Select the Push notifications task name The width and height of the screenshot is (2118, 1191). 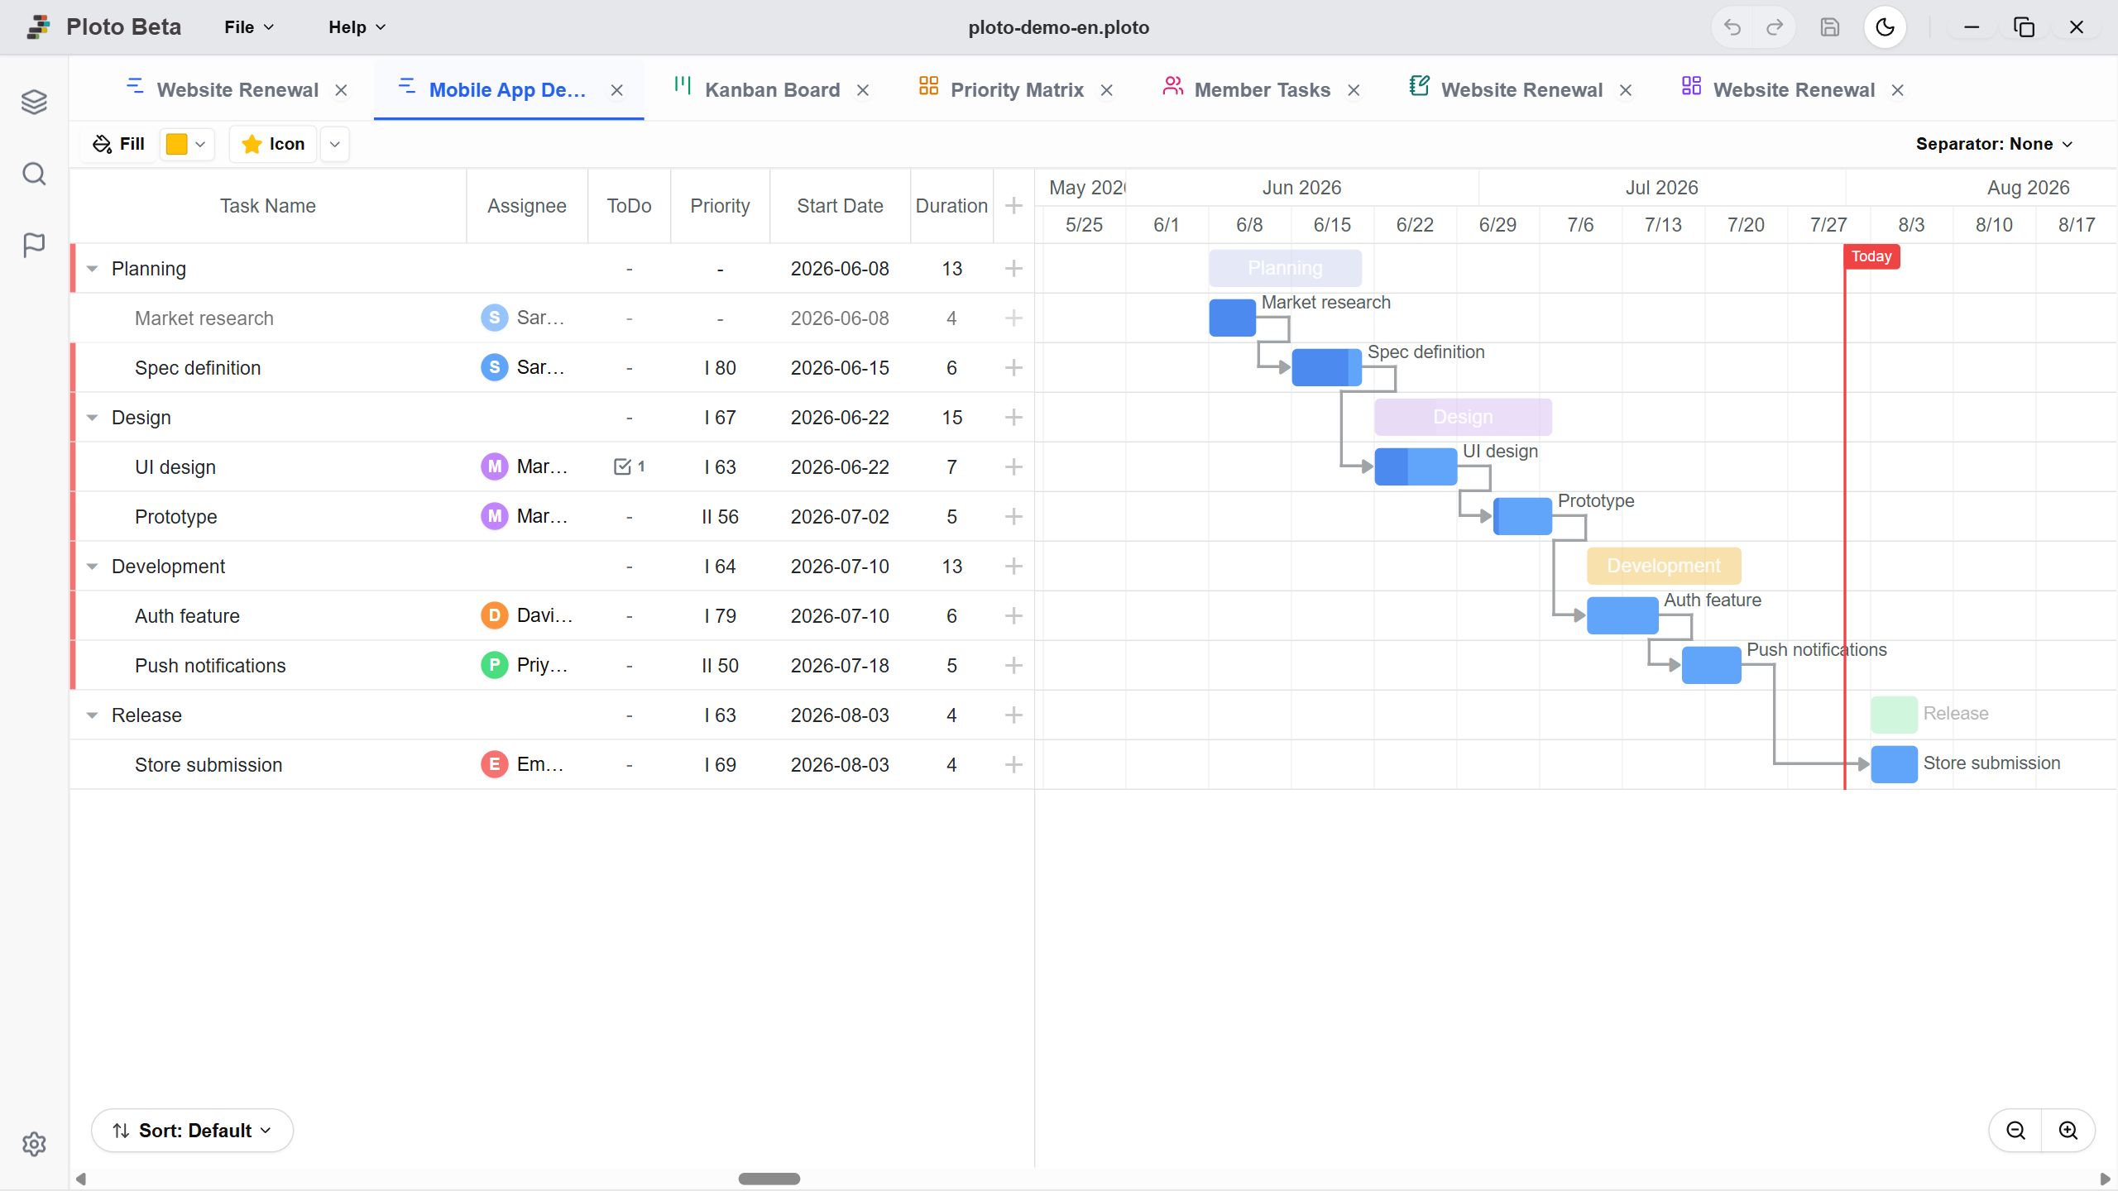pyautogui.click(x=210, y=666)
